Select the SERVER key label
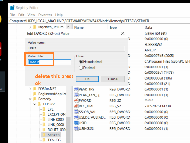 click(x=54, y=135)
